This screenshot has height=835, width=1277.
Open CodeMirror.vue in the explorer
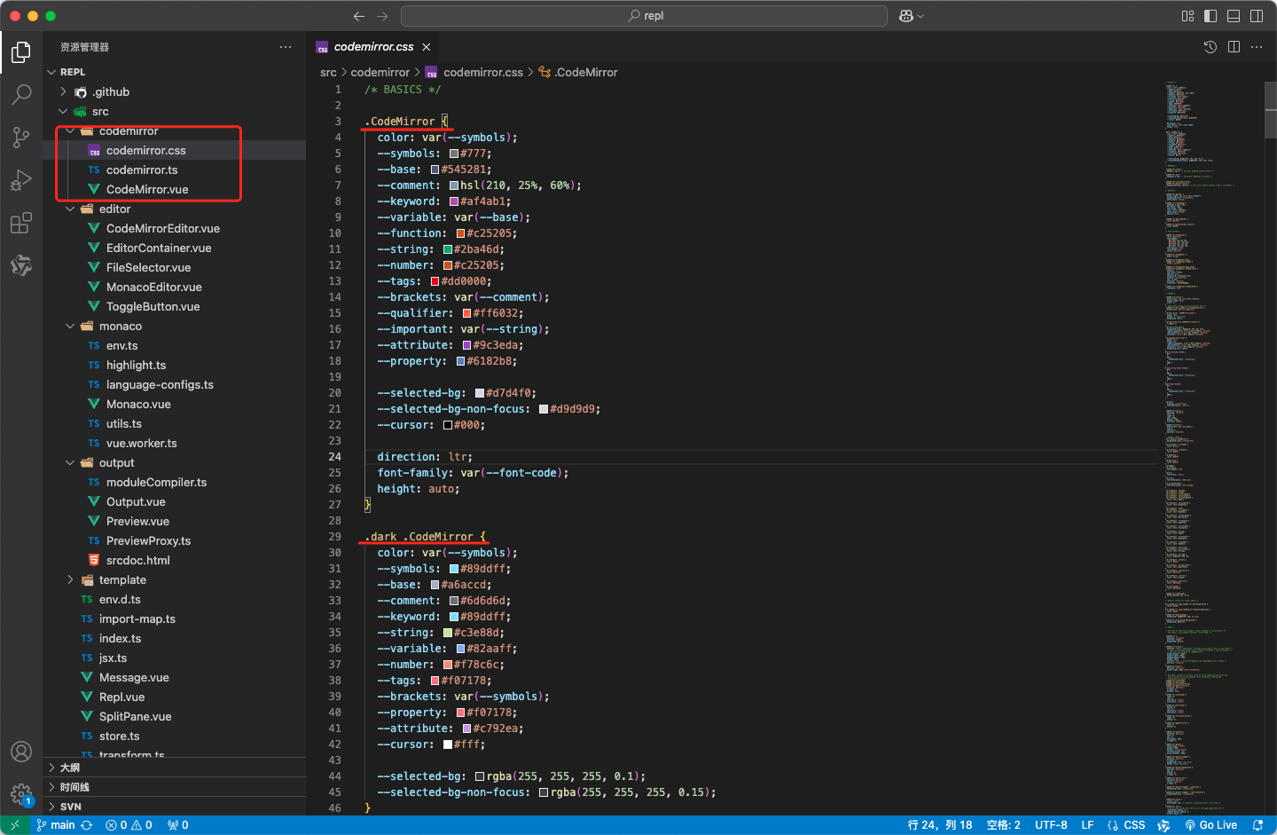point(147,189)
